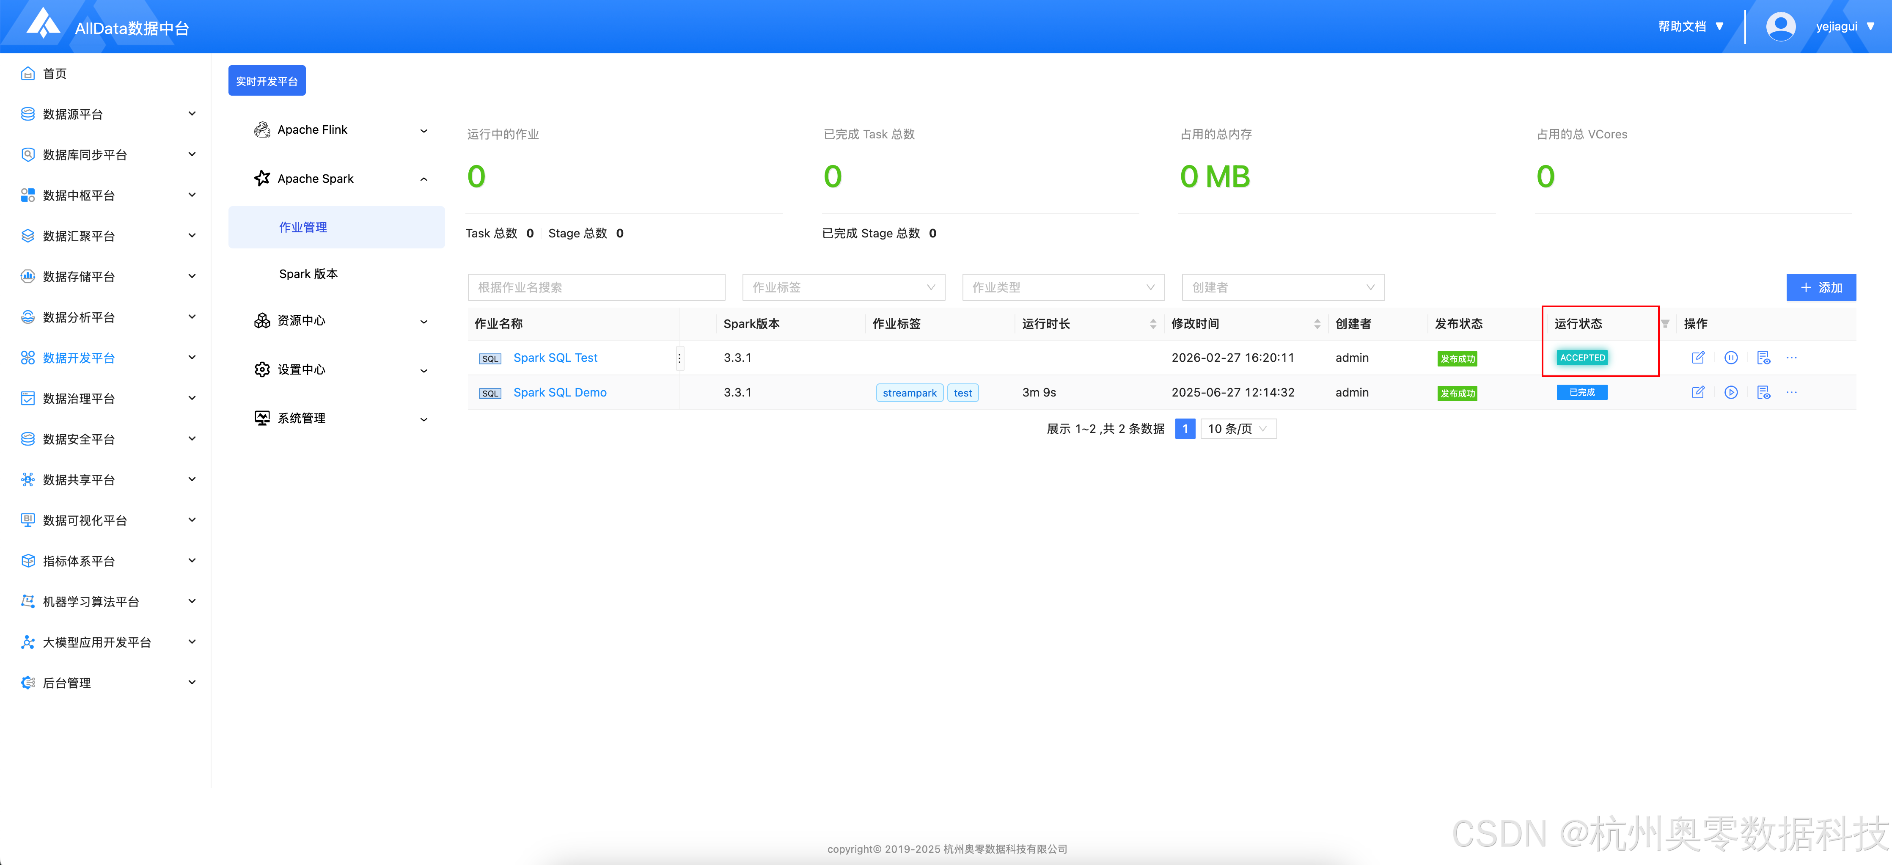The image size is (1892, 865).
Task: Click the 添加 button
Action: coord(1820,287)
